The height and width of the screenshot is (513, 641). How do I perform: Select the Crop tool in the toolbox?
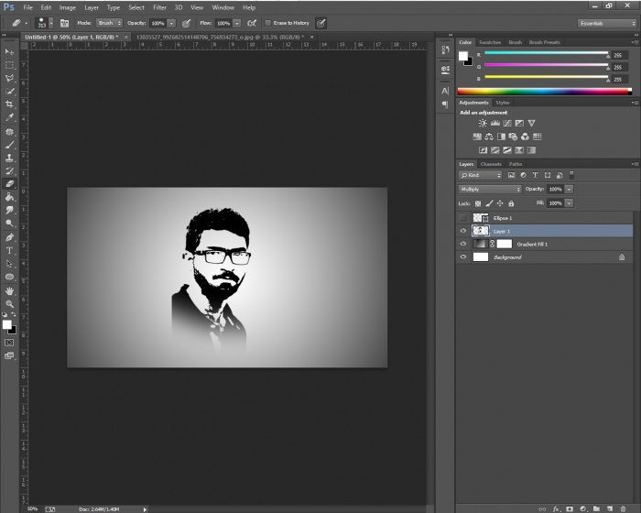tap(10, 104)
